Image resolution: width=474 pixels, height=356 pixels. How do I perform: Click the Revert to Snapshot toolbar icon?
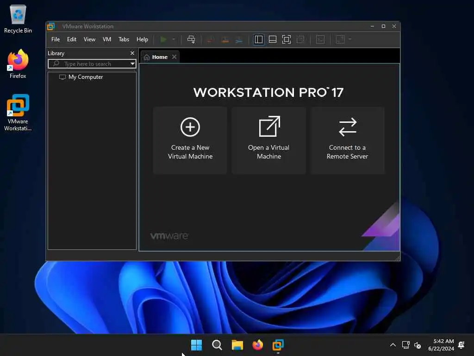pos(225,40)
